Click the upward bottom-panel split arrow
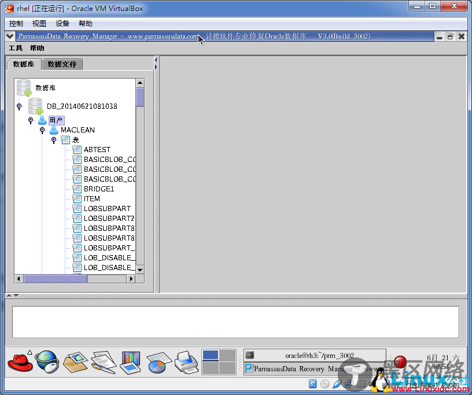This screenshot has height=395, width=472. coord(9,296)
